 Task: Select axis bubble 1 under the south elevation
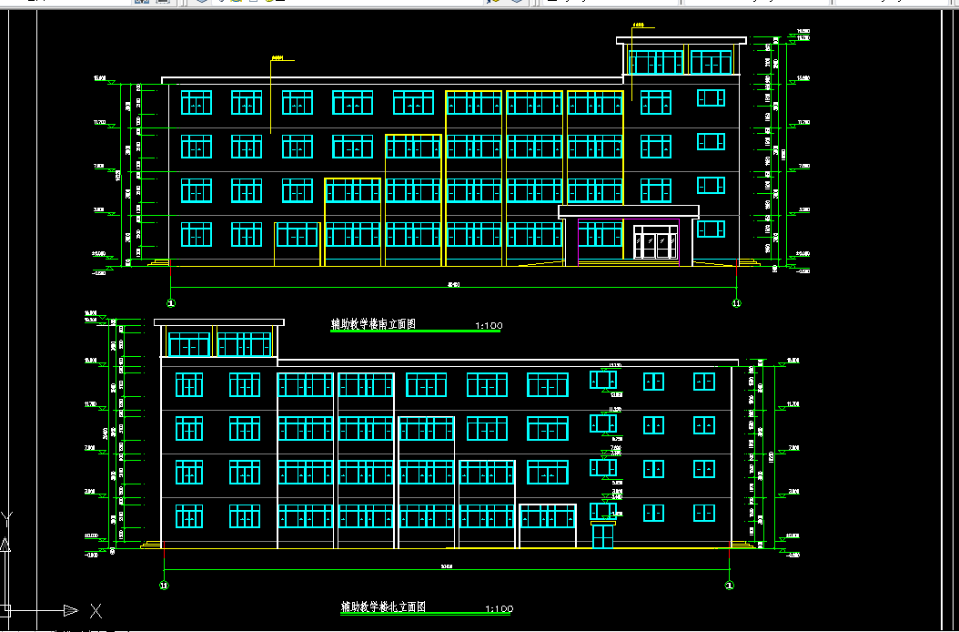(171, 303)
